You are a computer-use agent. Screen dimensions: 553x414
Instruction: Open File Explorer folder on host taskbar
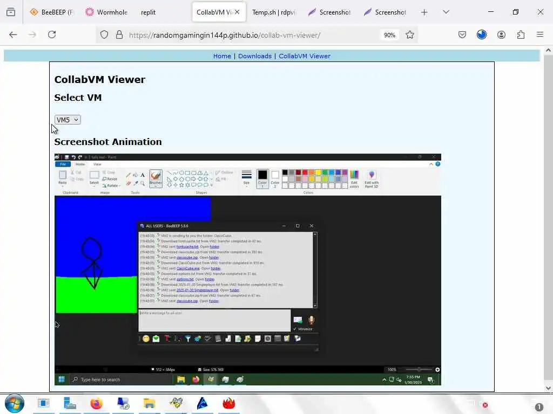click(x=149, y=403)
